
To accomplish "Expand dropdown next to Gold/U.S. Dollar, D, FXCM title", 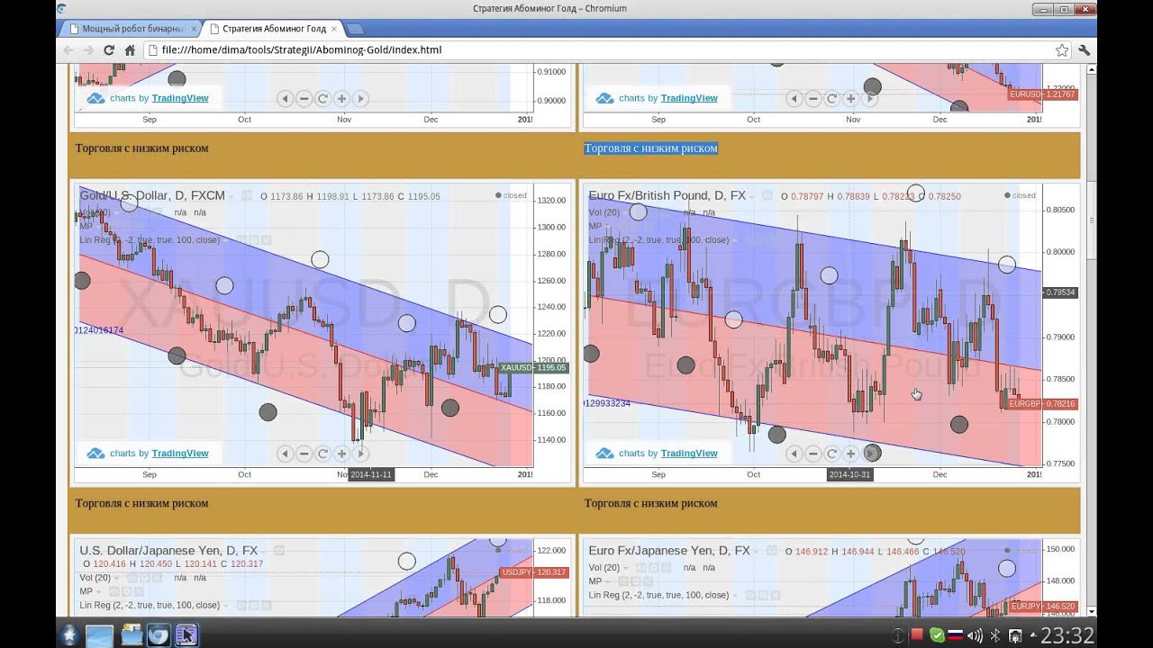I will click(231, 196).
